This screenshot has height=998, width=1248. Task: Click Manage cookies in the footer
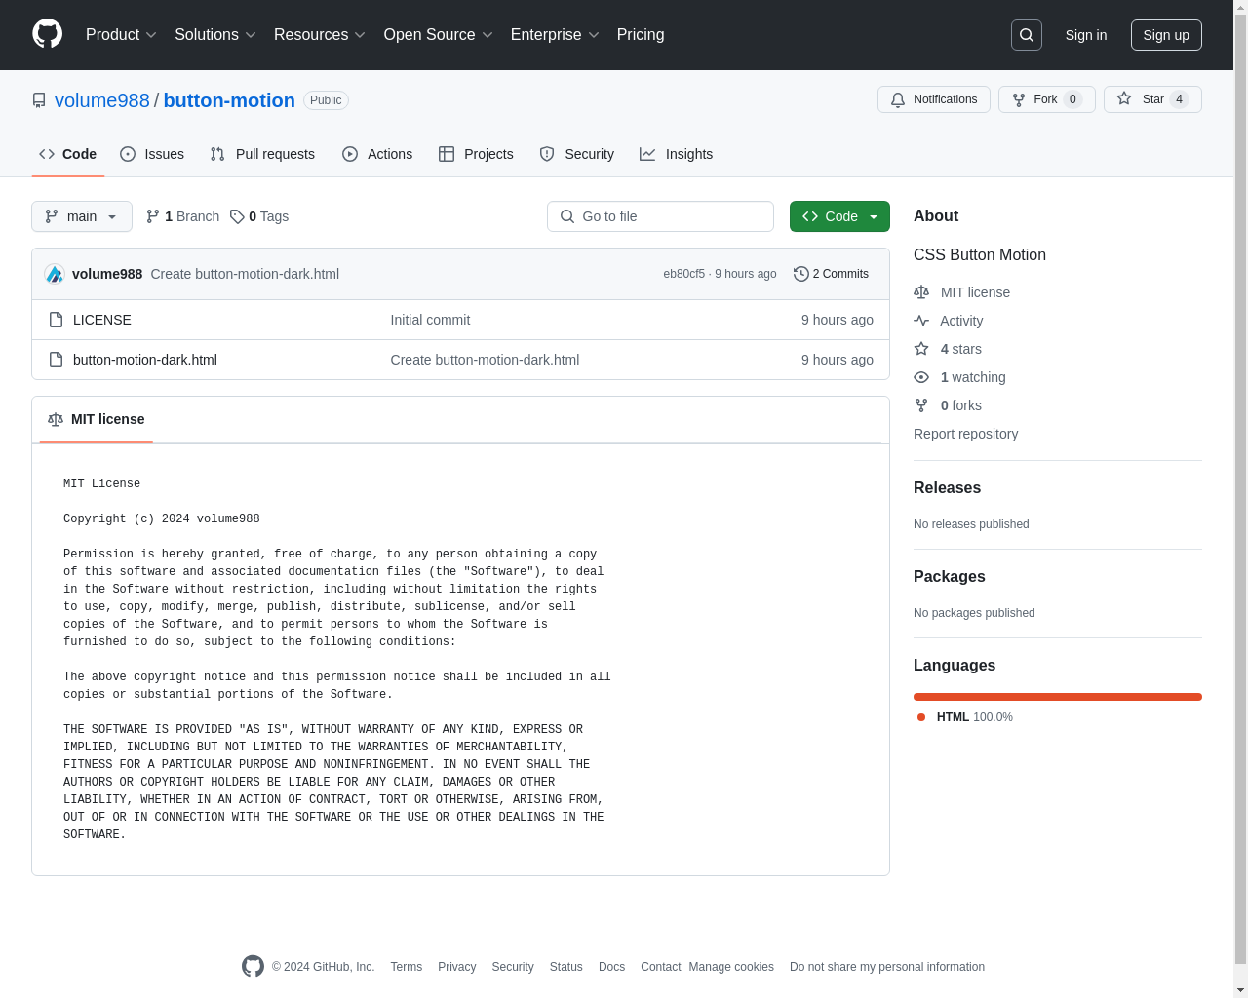pos(731,967)
